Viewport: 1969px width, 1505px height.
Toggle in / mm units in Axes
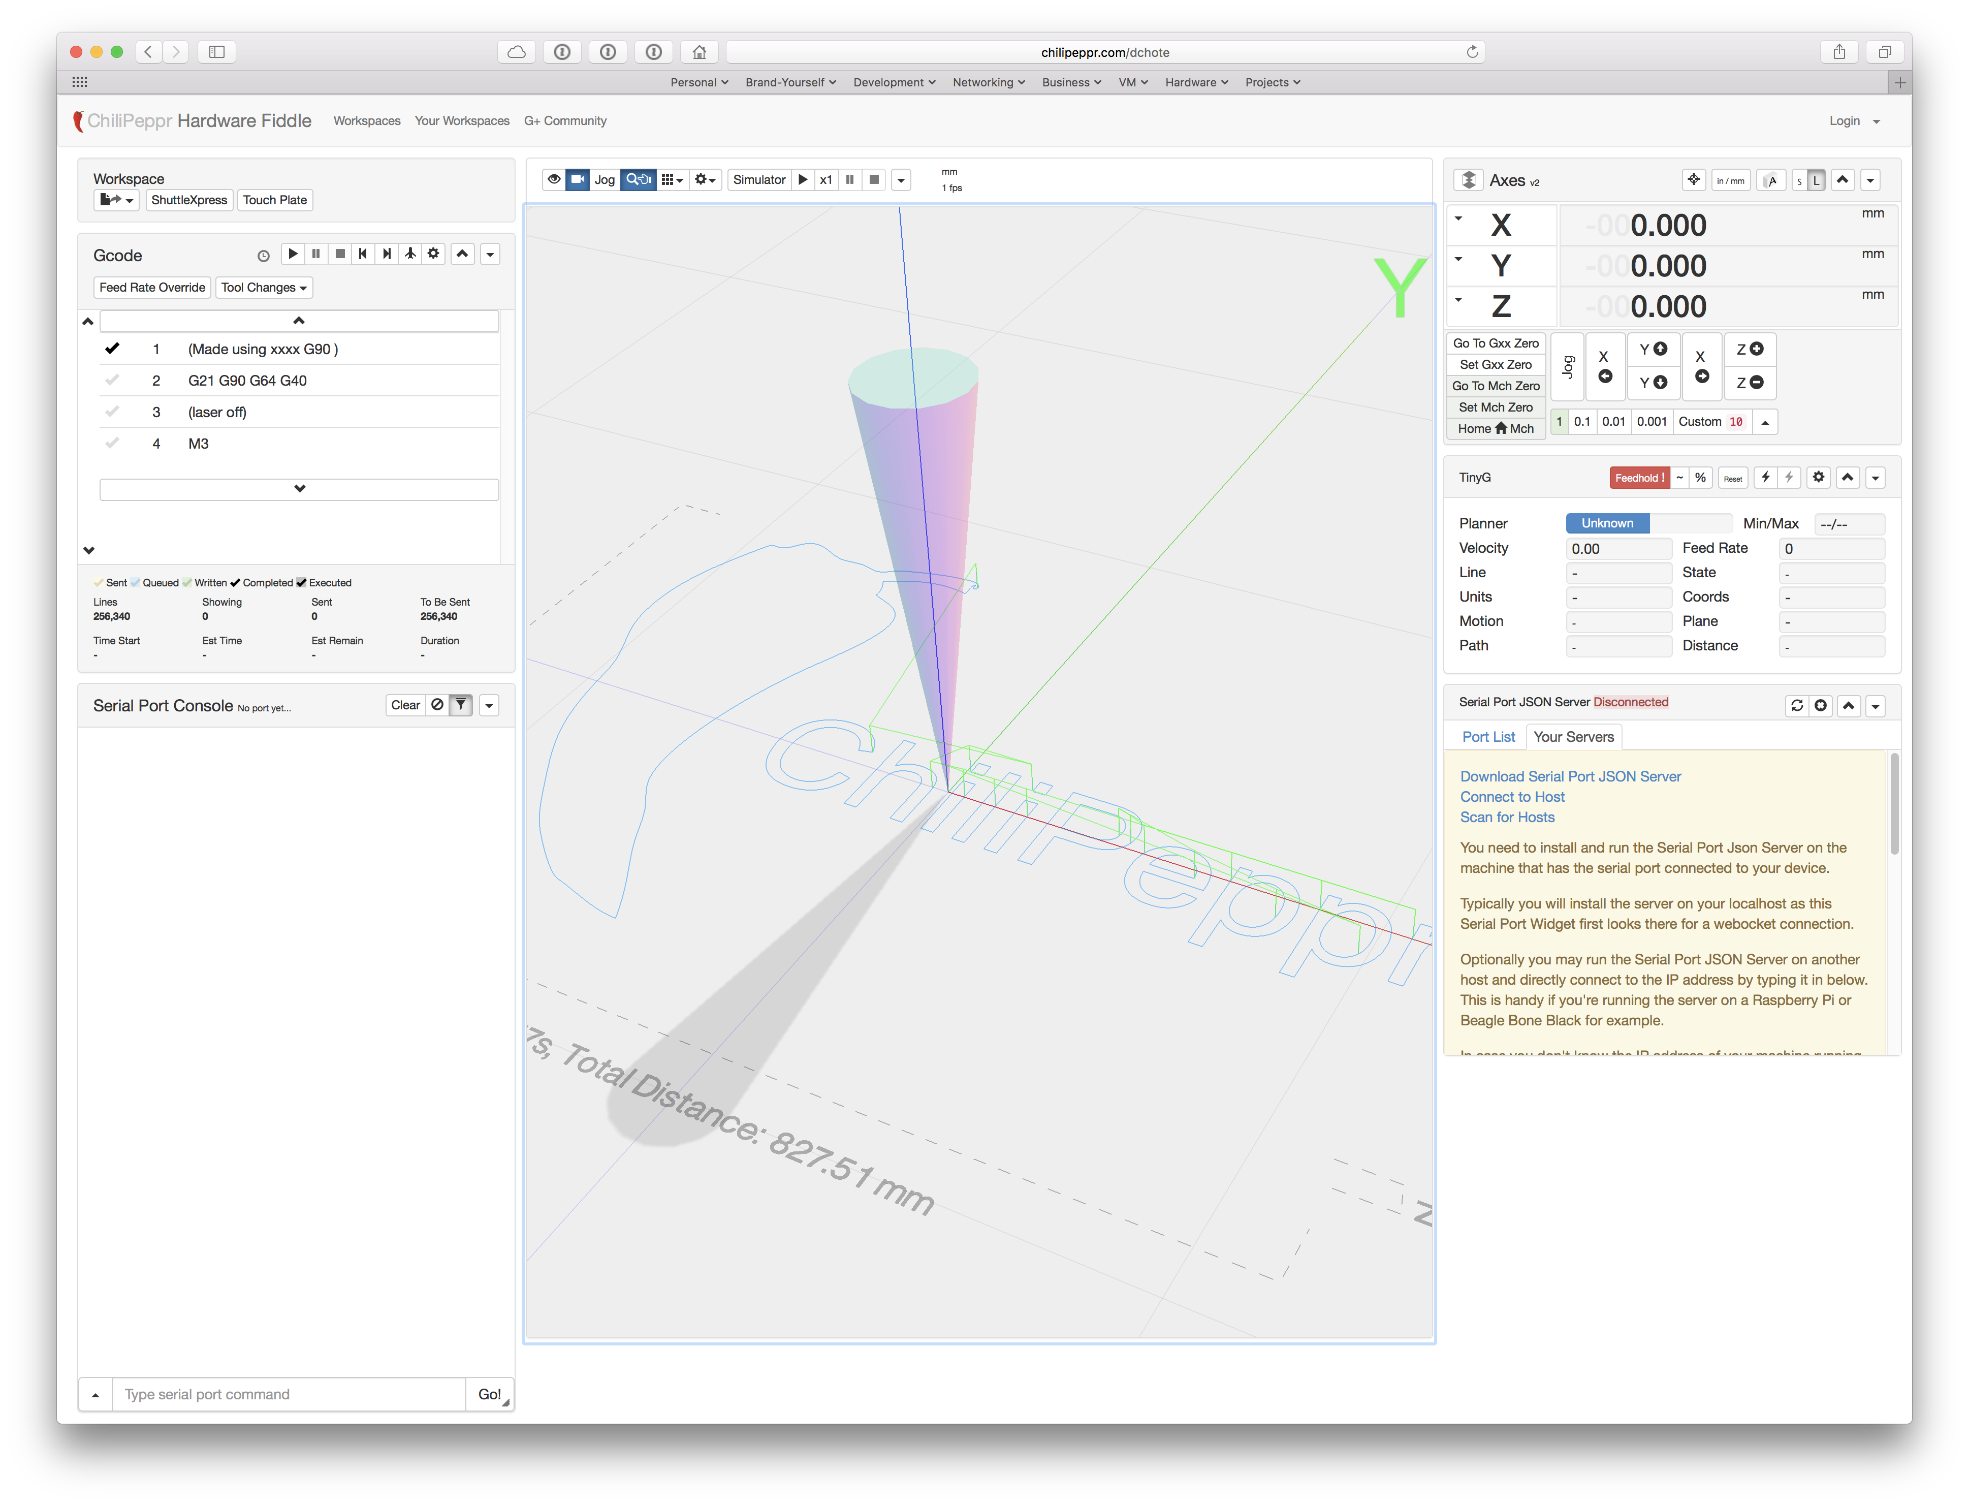point(1730,181)
